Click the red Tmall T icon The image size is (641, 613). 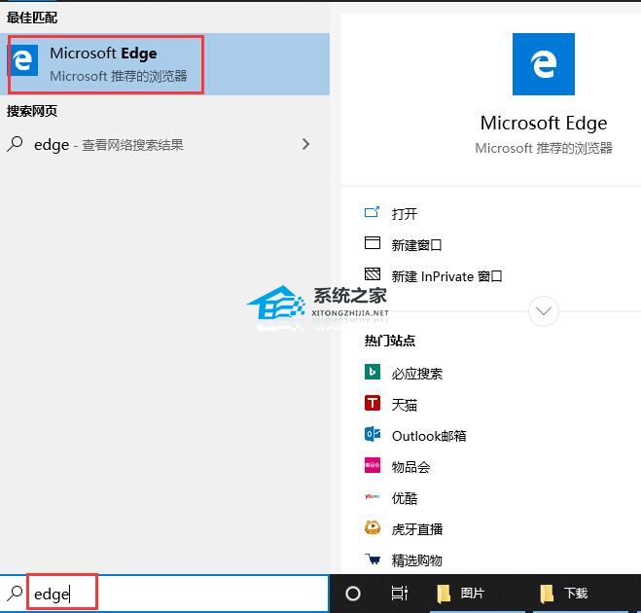[x=372, y=403]
